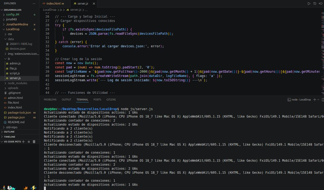Collapse the VS CODE PETS section

pos(2,142)
